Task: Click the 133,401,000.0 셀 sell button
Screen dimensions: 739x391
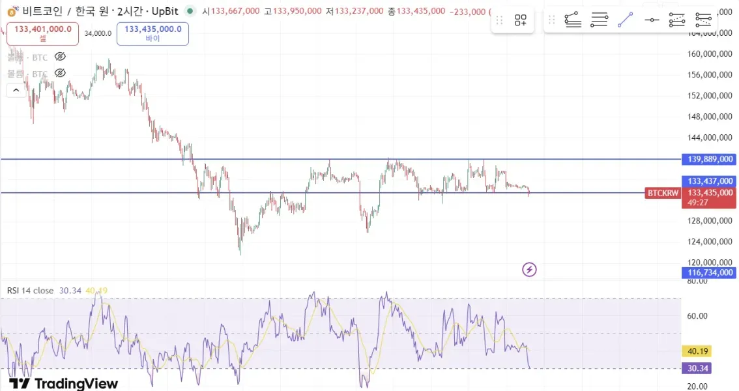Action: [42, 33]
